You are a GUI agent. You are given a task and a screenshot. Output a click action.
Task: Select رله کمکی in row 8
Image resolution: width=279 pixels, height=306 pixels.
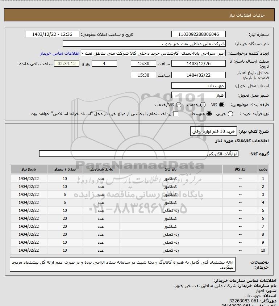click(171, 234)
